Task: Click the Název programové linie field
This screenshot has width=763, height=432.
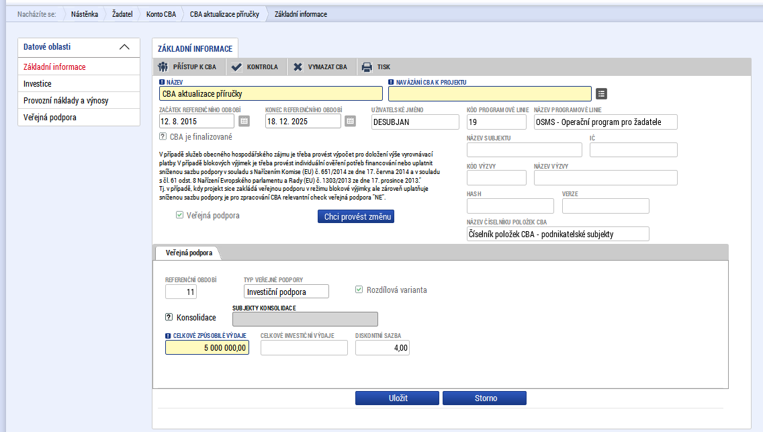Action: 605,122
